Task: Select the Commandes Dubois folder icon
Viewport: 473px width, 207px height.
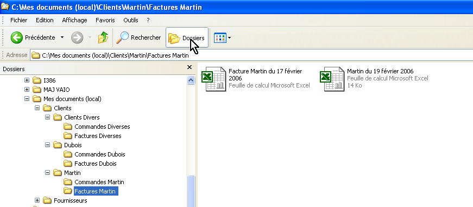Action: (68, 154)
